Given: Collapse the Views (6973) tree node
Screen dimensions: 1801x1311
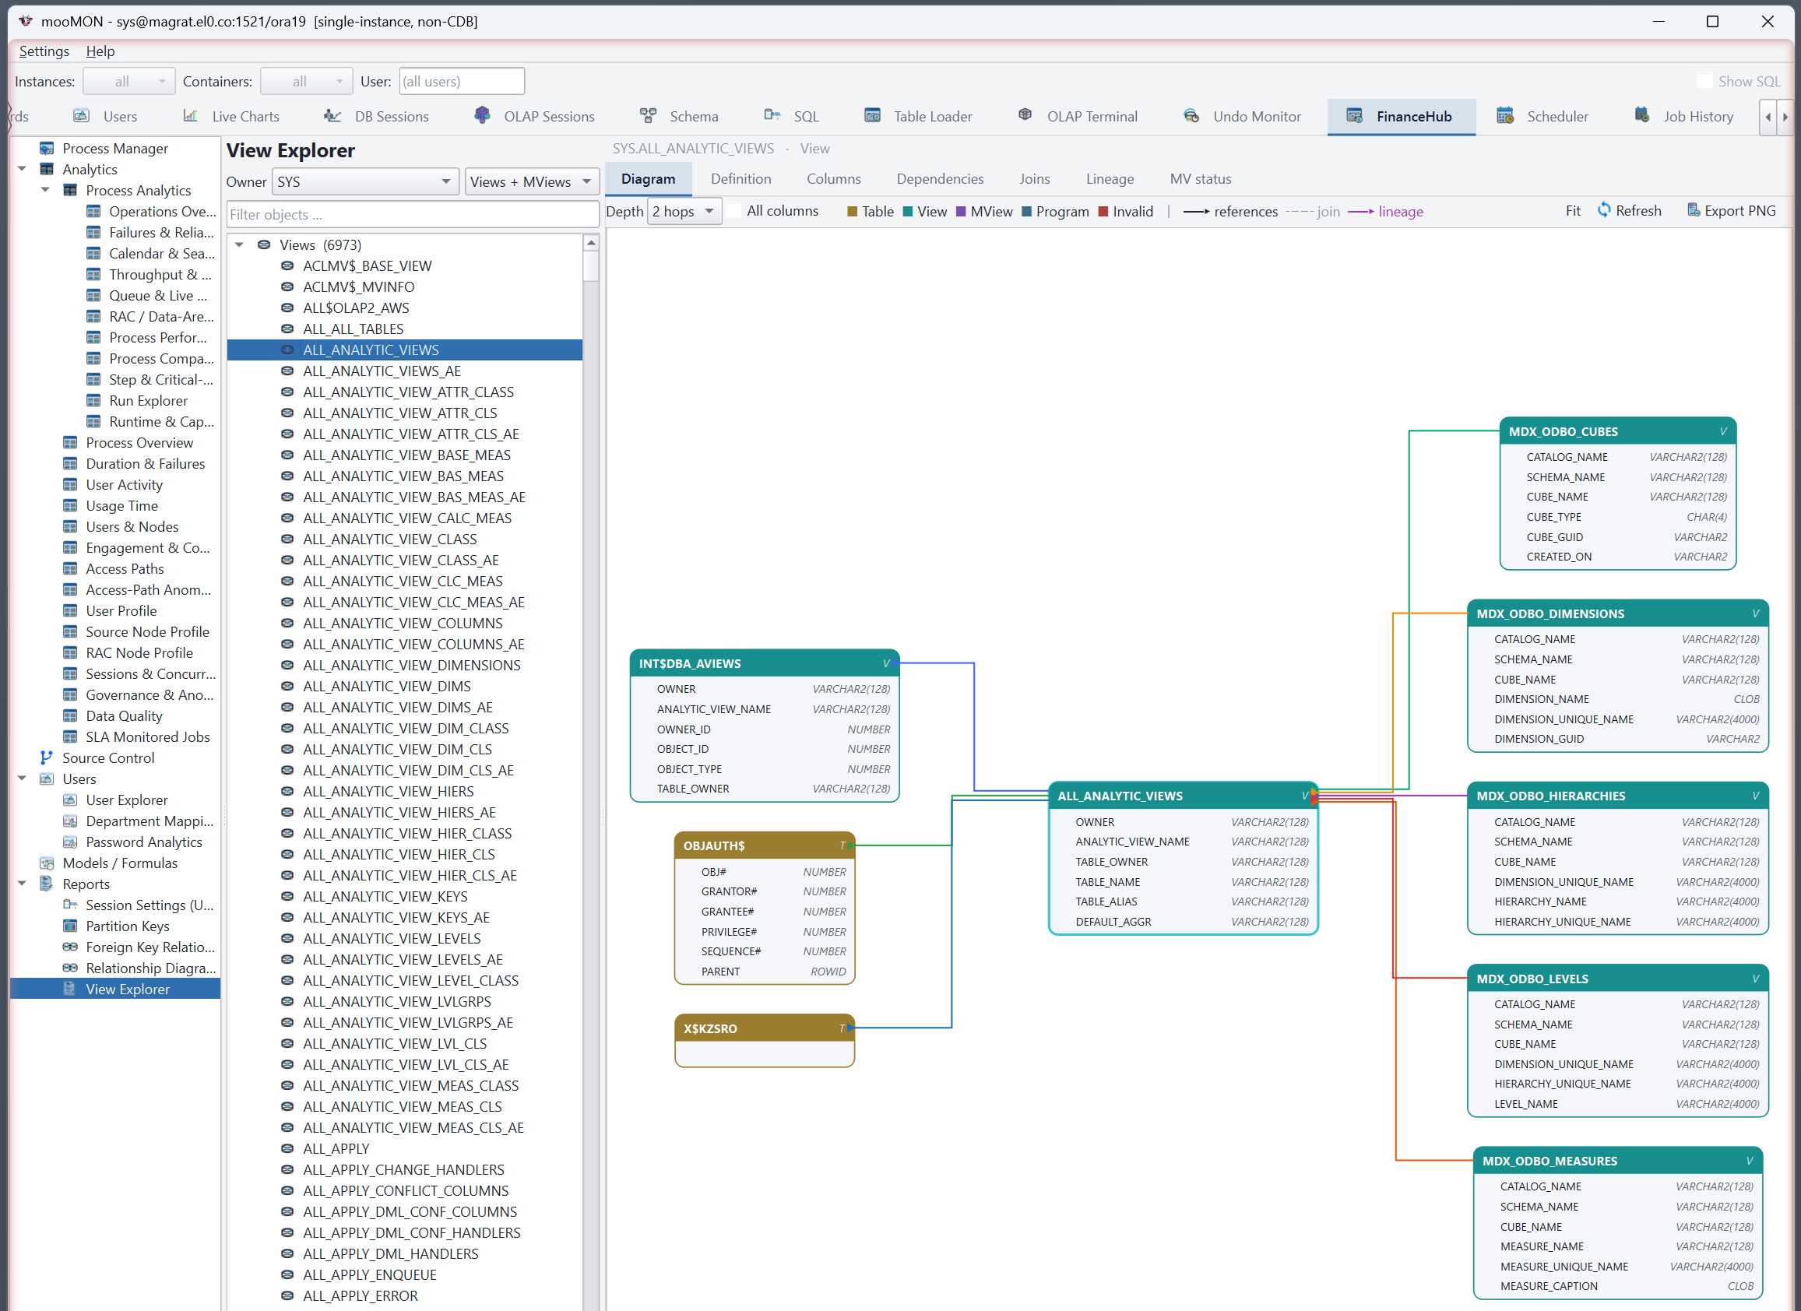Looking at the screenshot, I should click(239, 244).
